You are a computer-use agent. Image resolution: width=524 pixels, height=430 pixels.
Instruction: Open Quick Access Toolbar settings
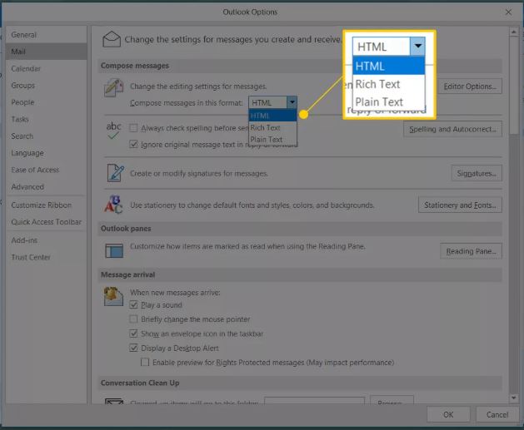pos(46,222)
